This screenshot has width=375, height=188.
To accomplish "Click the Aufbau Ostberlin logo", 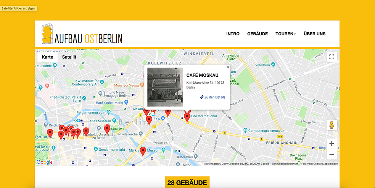I will coord(82,34).
